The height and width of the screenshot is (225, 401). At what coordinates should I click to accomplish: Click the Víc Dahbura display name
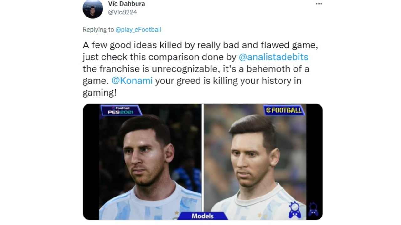[126, 4]
